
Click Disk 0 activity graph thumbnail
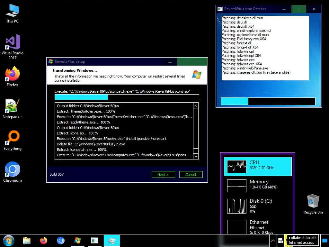click(x=237, y=206)
